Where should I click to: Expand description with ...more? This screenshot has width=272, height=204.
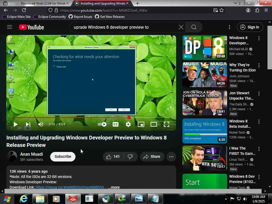tap(114, 187)
